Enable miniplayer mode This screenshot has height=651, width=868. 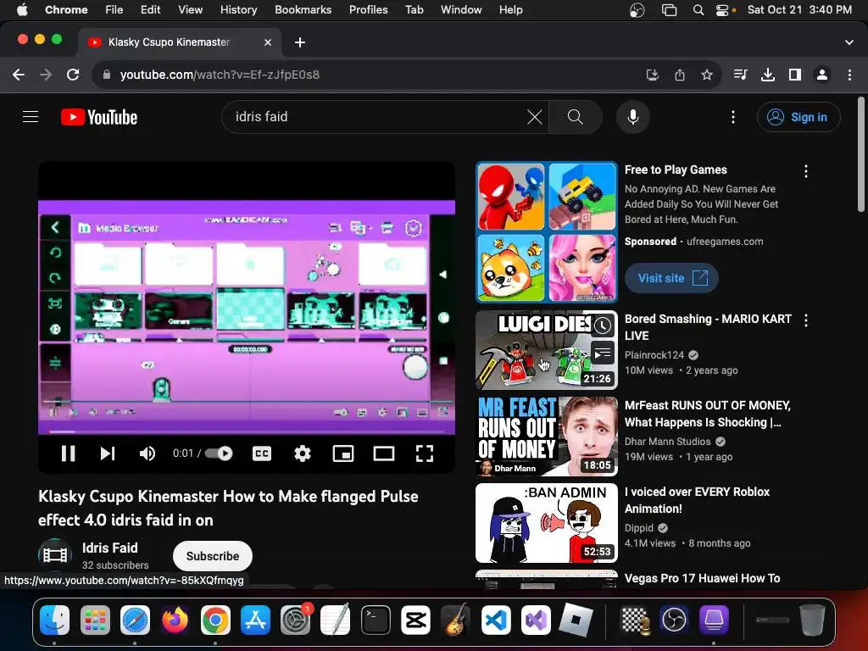[x=343, y=453]
